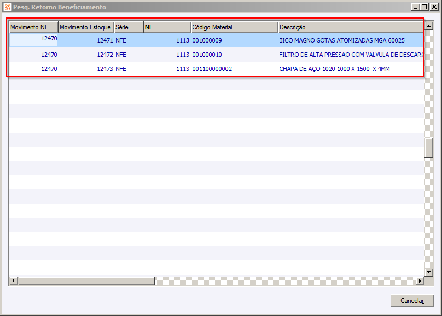Select the FILTRO DE ALTA PRESSAO row description
This screenshot has width=442, height=316.
click(x=351, y=55)
